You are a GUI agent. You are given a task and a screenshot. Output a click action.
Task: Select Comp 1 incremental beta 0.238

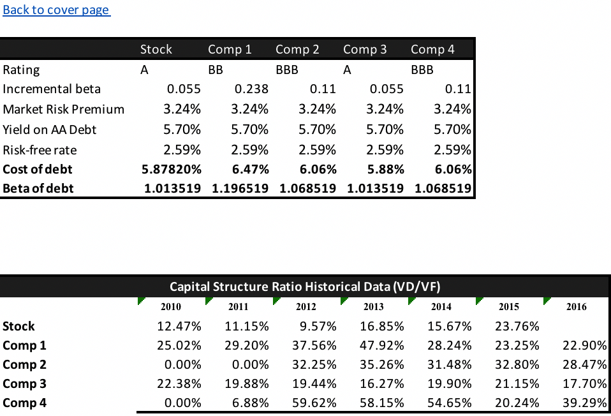pyautogui.click(x=251, y=89)
